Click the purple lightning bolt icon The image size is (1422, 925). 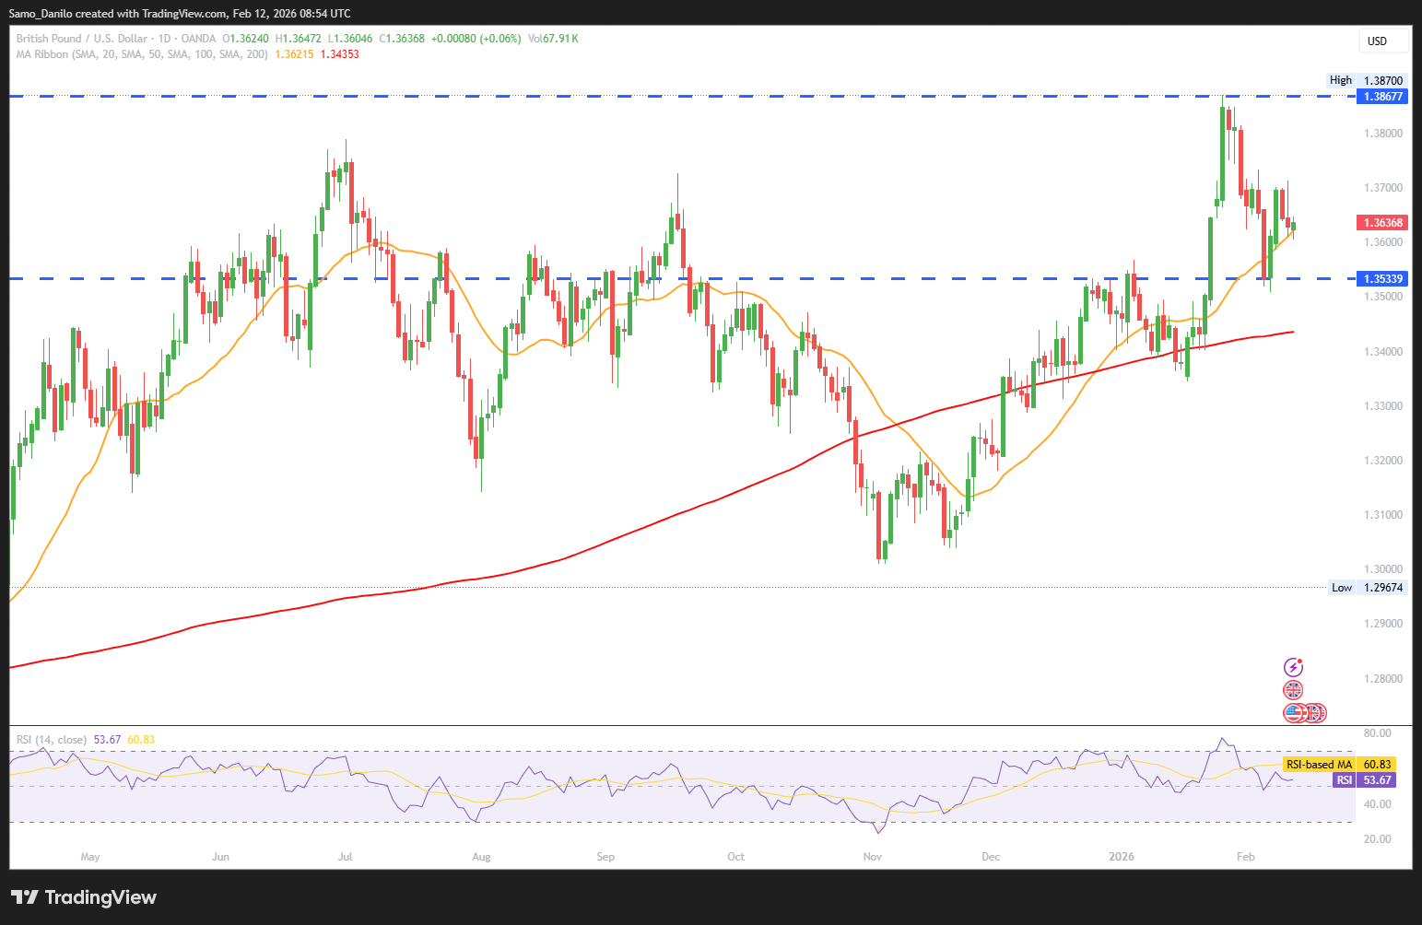point(1293,667)
